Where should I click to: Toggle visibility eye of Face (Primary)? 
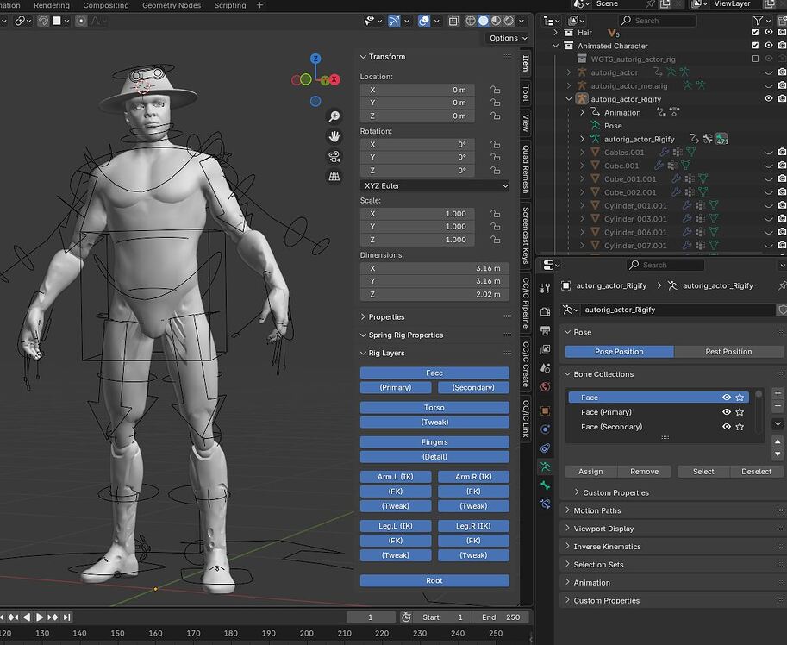pyautogui.click(x=727, y=412)
